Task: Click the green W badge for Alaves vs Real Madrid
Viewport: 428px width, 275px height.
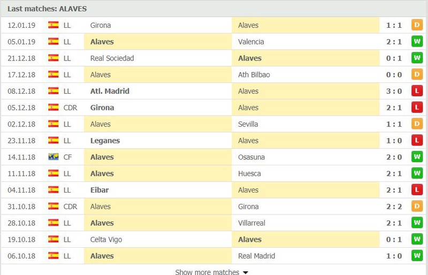Action: [x=417, y=256]
